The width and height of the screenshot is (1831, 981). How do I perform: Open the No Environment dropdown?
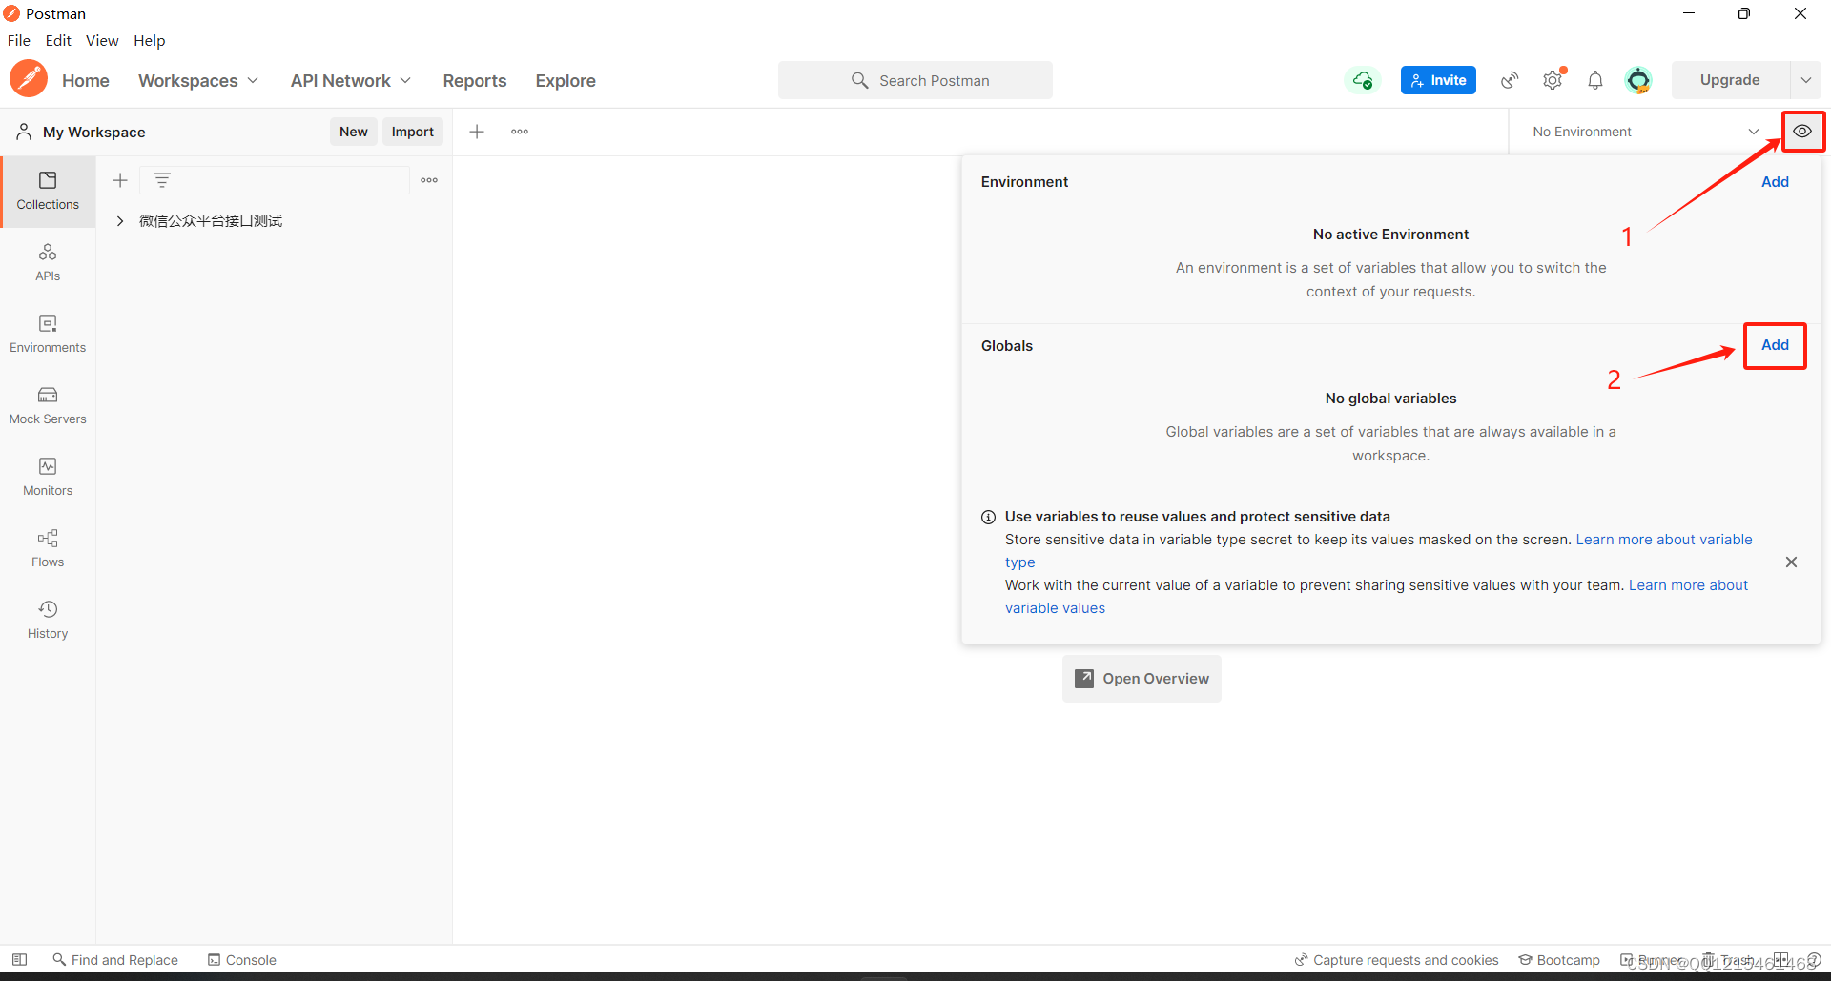1645,132
